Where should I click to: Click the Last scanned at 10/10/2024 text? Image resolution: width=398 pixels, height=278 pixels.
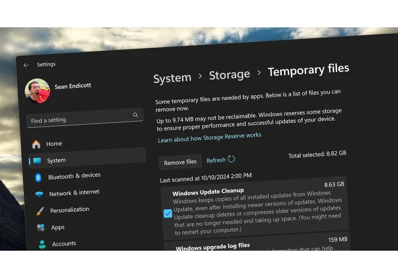coord(206,178)
